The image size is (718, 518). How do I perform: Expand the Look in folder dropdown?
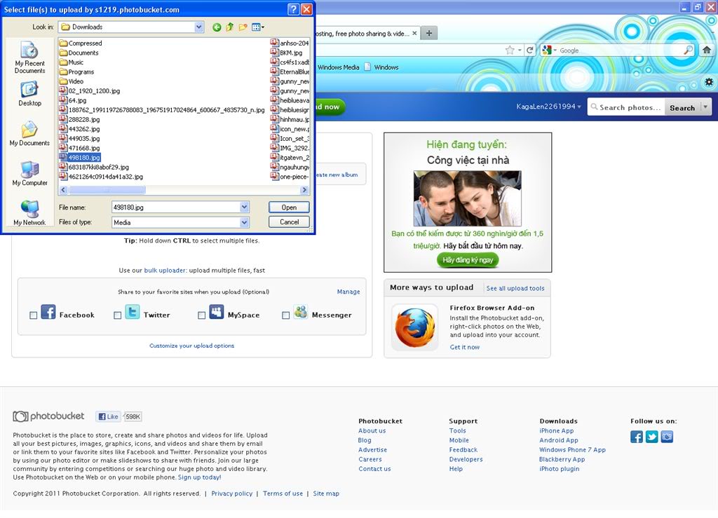point(199,27)
